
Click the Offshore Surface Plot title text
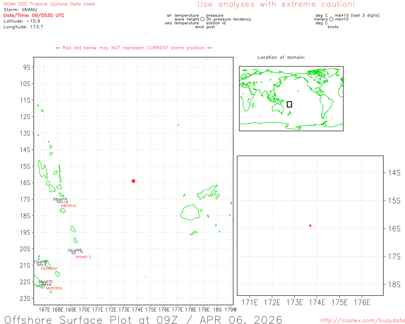click(143, 319)
